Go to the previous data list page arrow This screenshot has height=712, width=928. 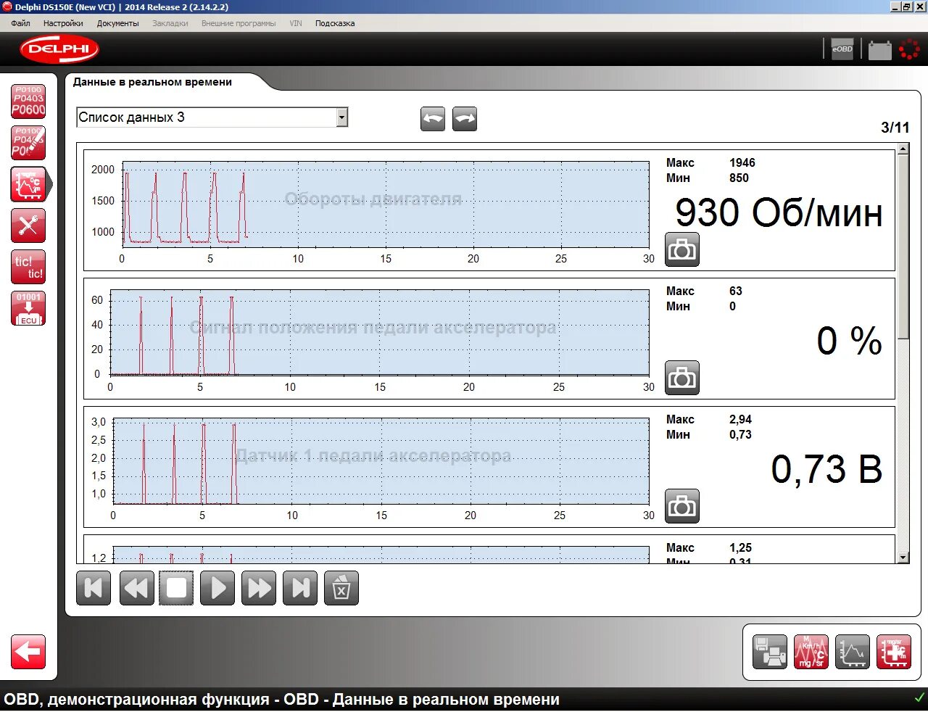tap(433, 119)
